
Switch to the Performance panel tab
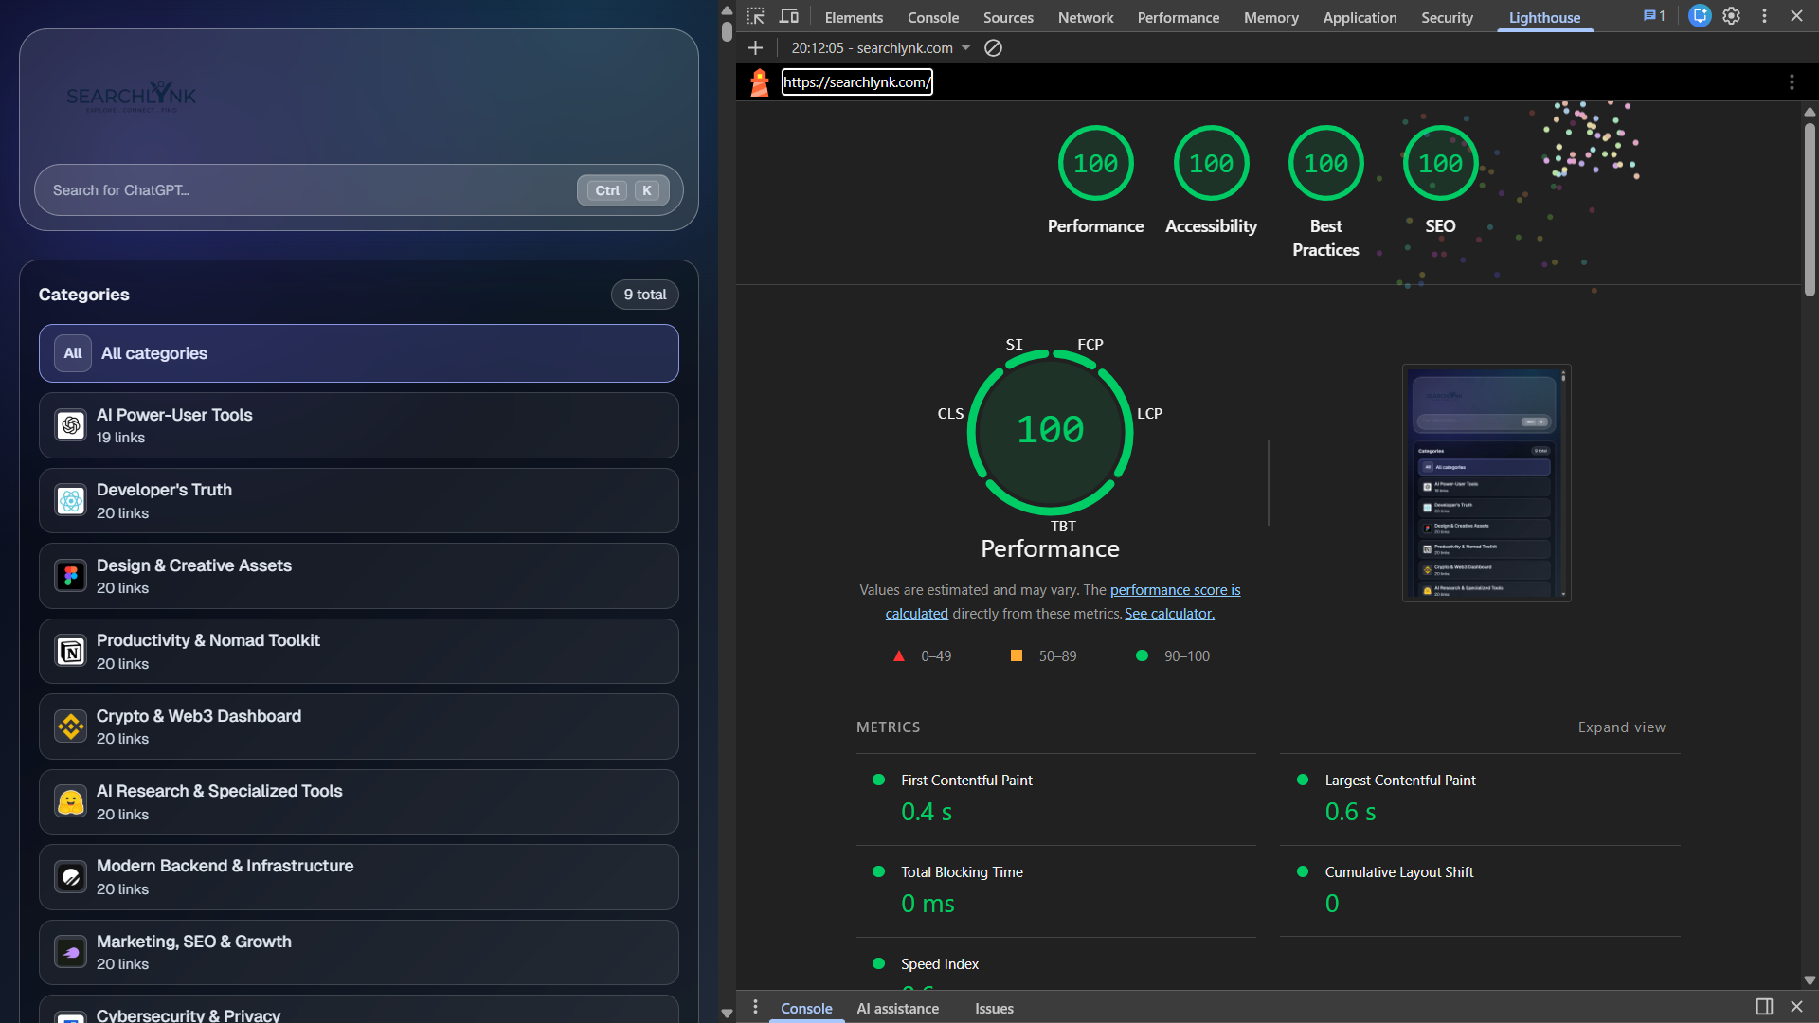1179,17
